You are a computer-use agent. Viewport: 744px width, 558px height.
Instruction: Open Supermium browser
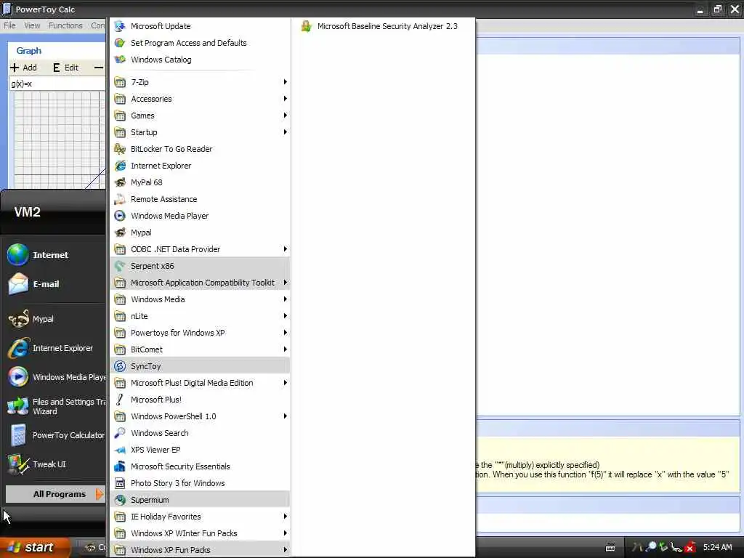click(200, 500)
